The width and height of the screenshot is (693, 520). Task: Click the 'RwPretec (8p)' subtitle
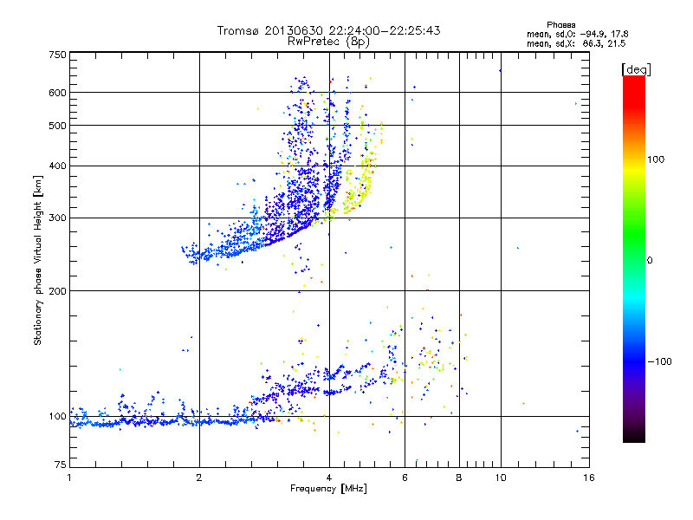coord(328,42)
